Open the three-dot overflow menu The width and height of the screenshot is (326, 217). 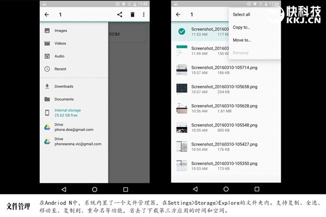144,15
